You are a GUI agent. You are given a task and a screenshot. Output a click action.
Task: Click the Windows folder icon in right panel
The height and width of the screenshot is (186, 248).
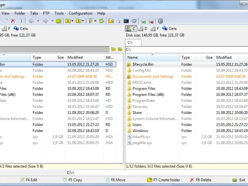click(x=129, y=131)
